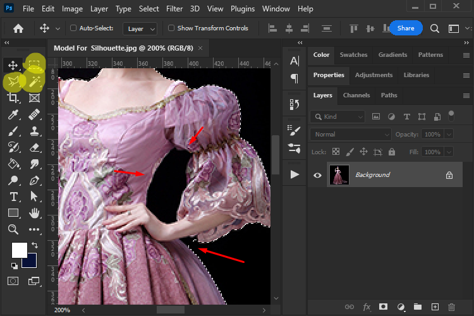This screenshot has width=474, height=316.
Task: Switch to the Channels tab
Action: coord(356,95)
